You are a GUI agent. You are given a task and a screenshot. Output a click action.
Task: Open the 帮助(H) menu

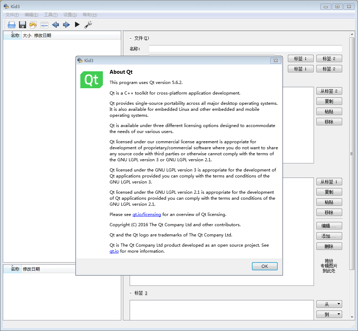(x=90, y=15)
